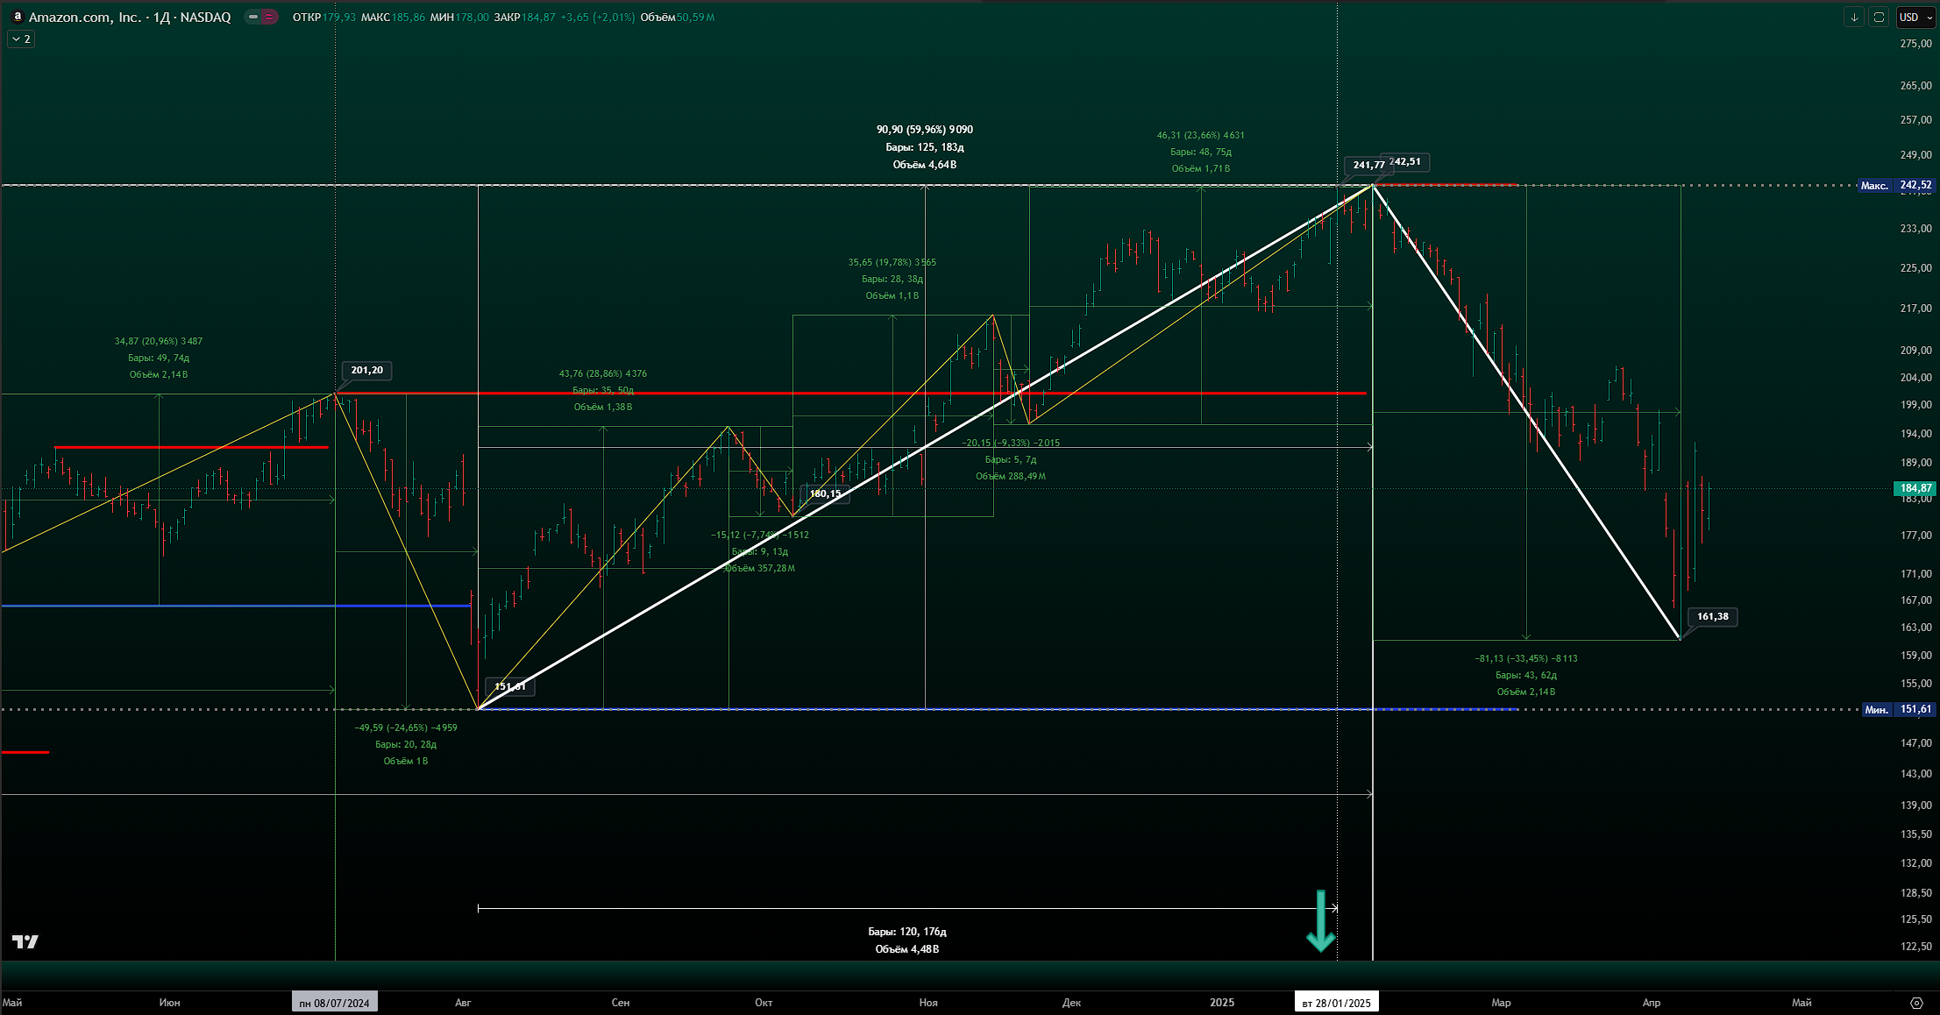The height and width of the screenshot is (1015, 1940).
Task: Click the TradingView logo on the chart
Action: coord(25,941)
